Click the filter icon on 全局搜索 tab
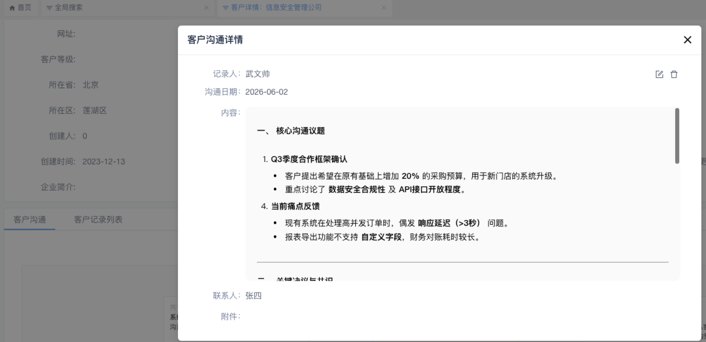This screenshot has width=706, height=342. pyautogui.click(x=49, y=8)
